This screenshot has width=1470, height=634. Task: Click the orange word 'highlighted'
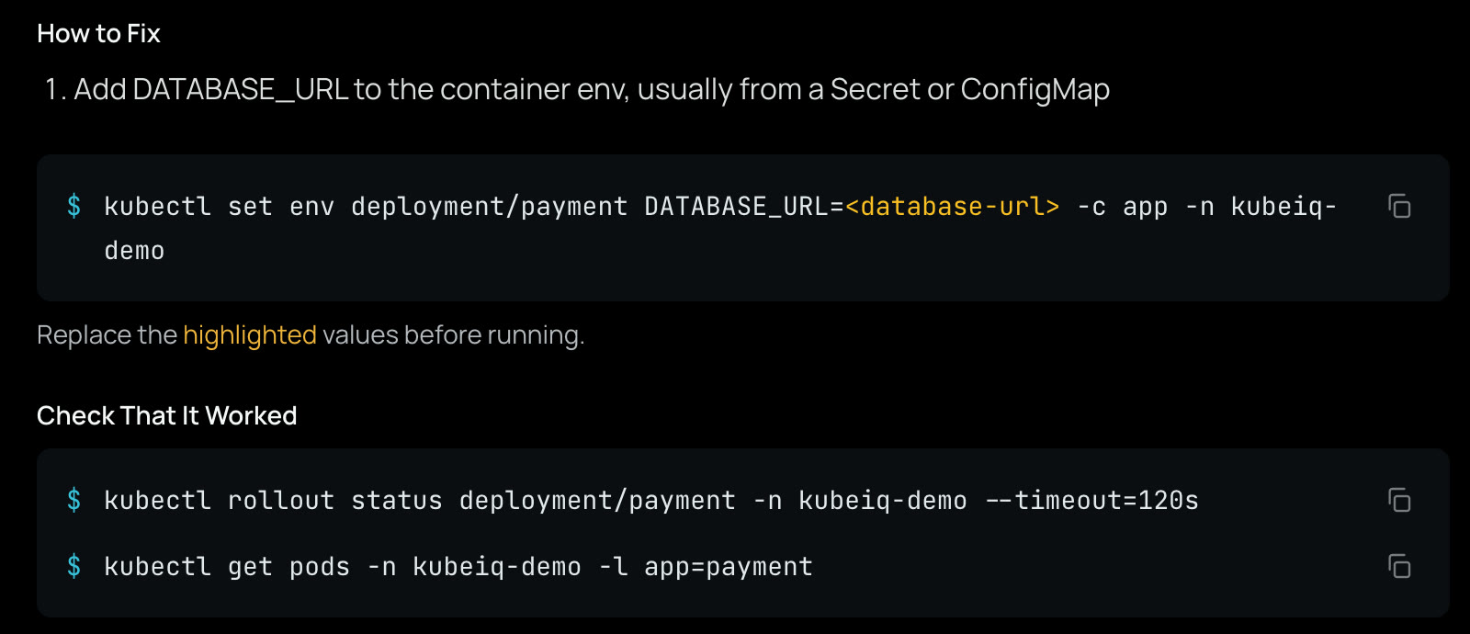click(250, 335)
